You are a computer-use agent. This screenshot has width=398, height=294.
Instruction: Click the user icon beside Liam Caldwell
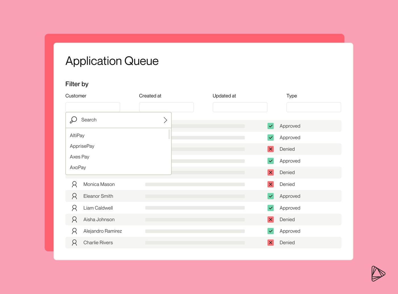[x=74, y=208]
